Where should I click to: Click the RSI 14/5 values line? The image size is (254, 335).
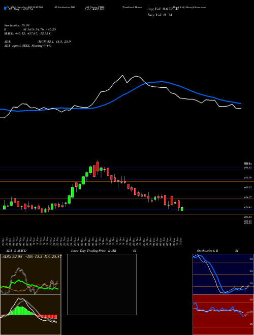click(30, 29)
